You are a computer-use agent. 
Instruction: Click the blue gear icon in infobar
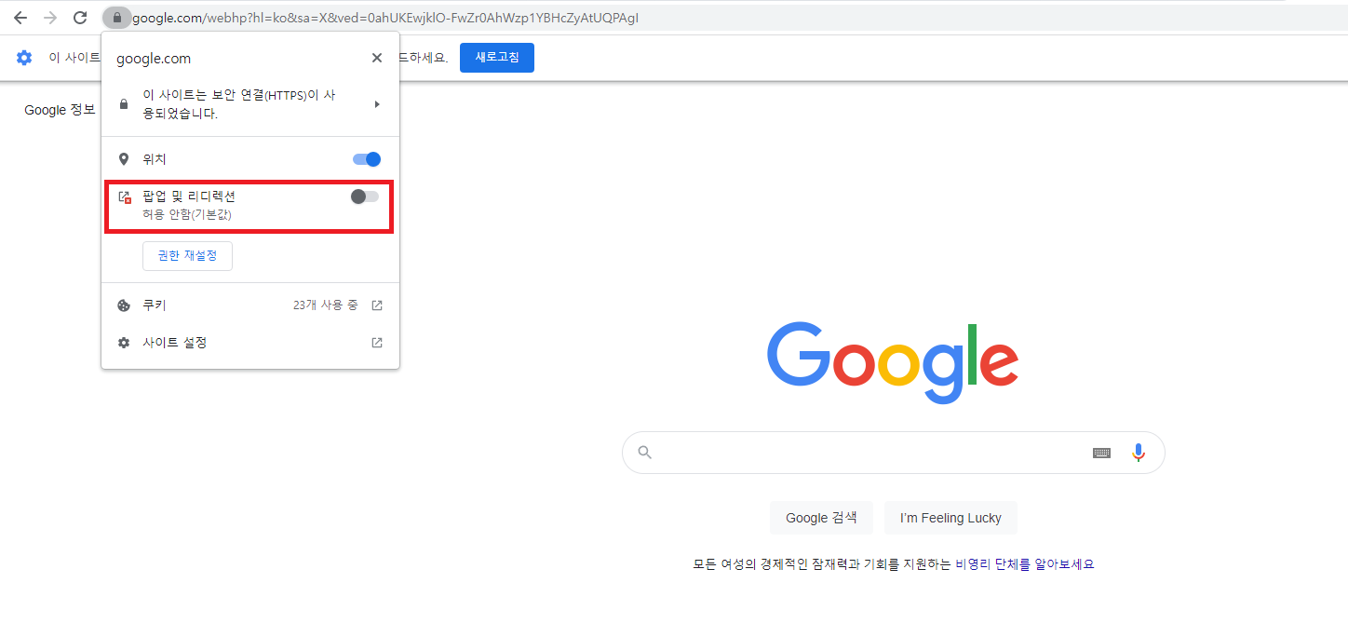[x=24, y=58]
